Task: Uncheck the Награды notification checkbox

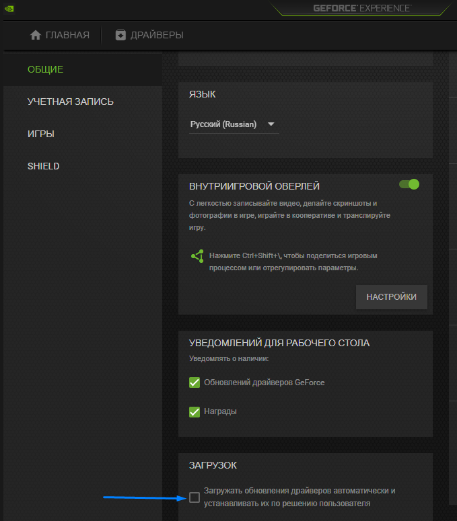Action: pyautogui.click(x=195, y=411)
